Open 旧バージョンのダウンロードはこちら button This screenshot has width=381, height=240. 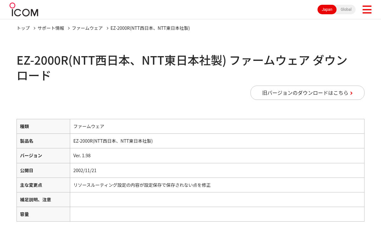[307, 93]
